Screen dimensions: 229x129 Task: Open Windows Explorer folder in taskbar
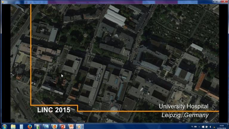tap(13, 127)
